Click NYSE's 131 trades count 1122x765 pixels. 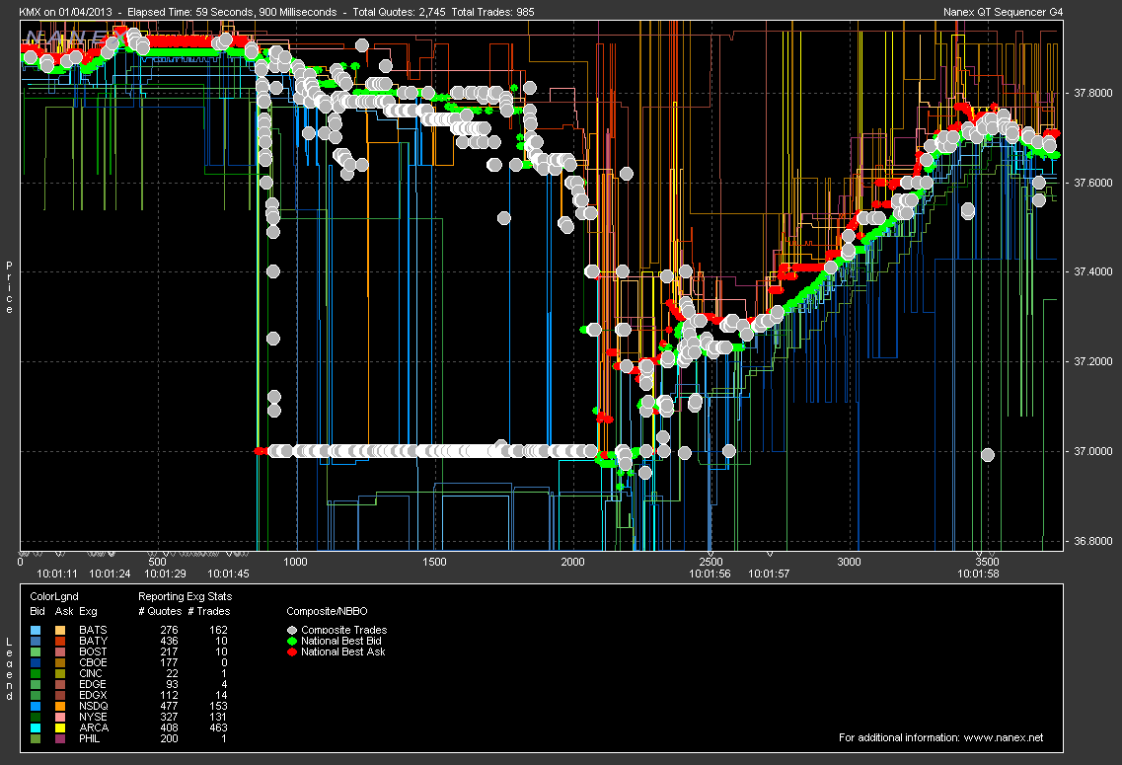[x=218, y=717]
